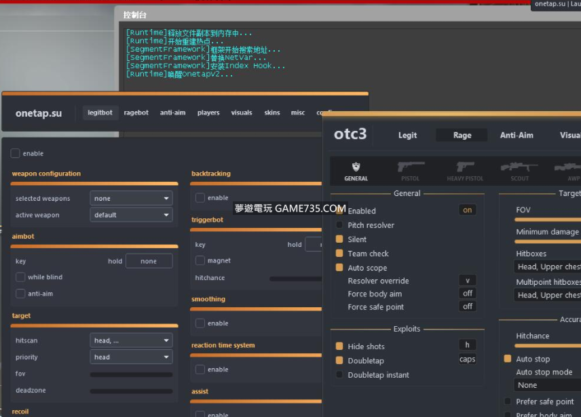Click the onetap.su logo text
The height and width of the screenshot is (417, 581).
coord(39,113)
